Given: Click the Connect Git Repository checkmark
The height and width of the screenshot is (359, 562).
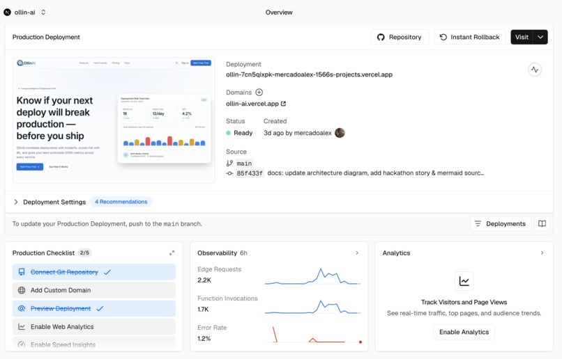Looking at the screenshot, I should point(107,272).
